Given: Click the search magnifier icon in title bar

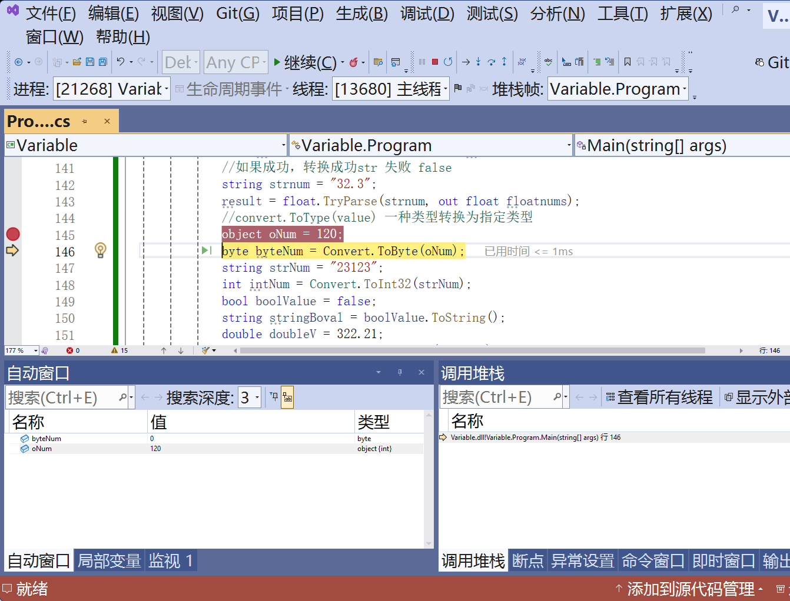Looking at the screenshot, I should click(x=735, y=9).
